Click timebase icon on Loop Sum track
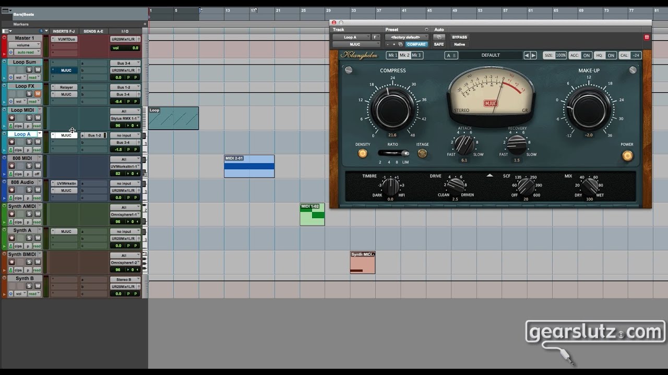668x375 pixels. pyautogui.click(x=11, y=78)
